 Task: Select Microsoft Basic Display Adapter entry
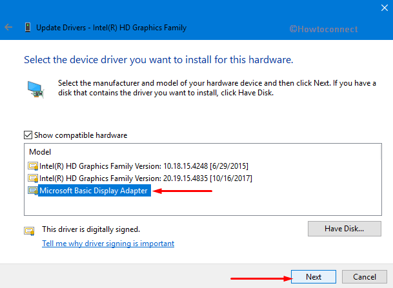[x=94, y=191]
